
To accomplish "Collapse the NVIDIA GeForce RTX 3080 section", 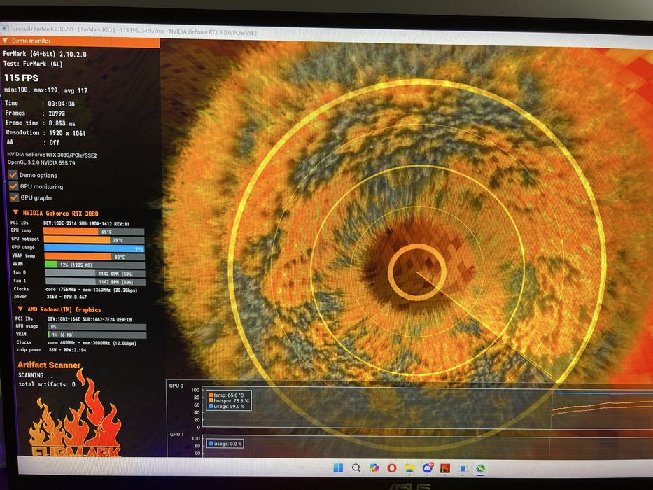I will (16, 213).
